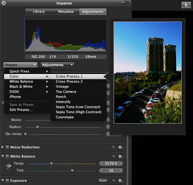193x185 pixels.
Task: Apply Sepia Tone (High Contrast) preset
Action: point(78,112)
